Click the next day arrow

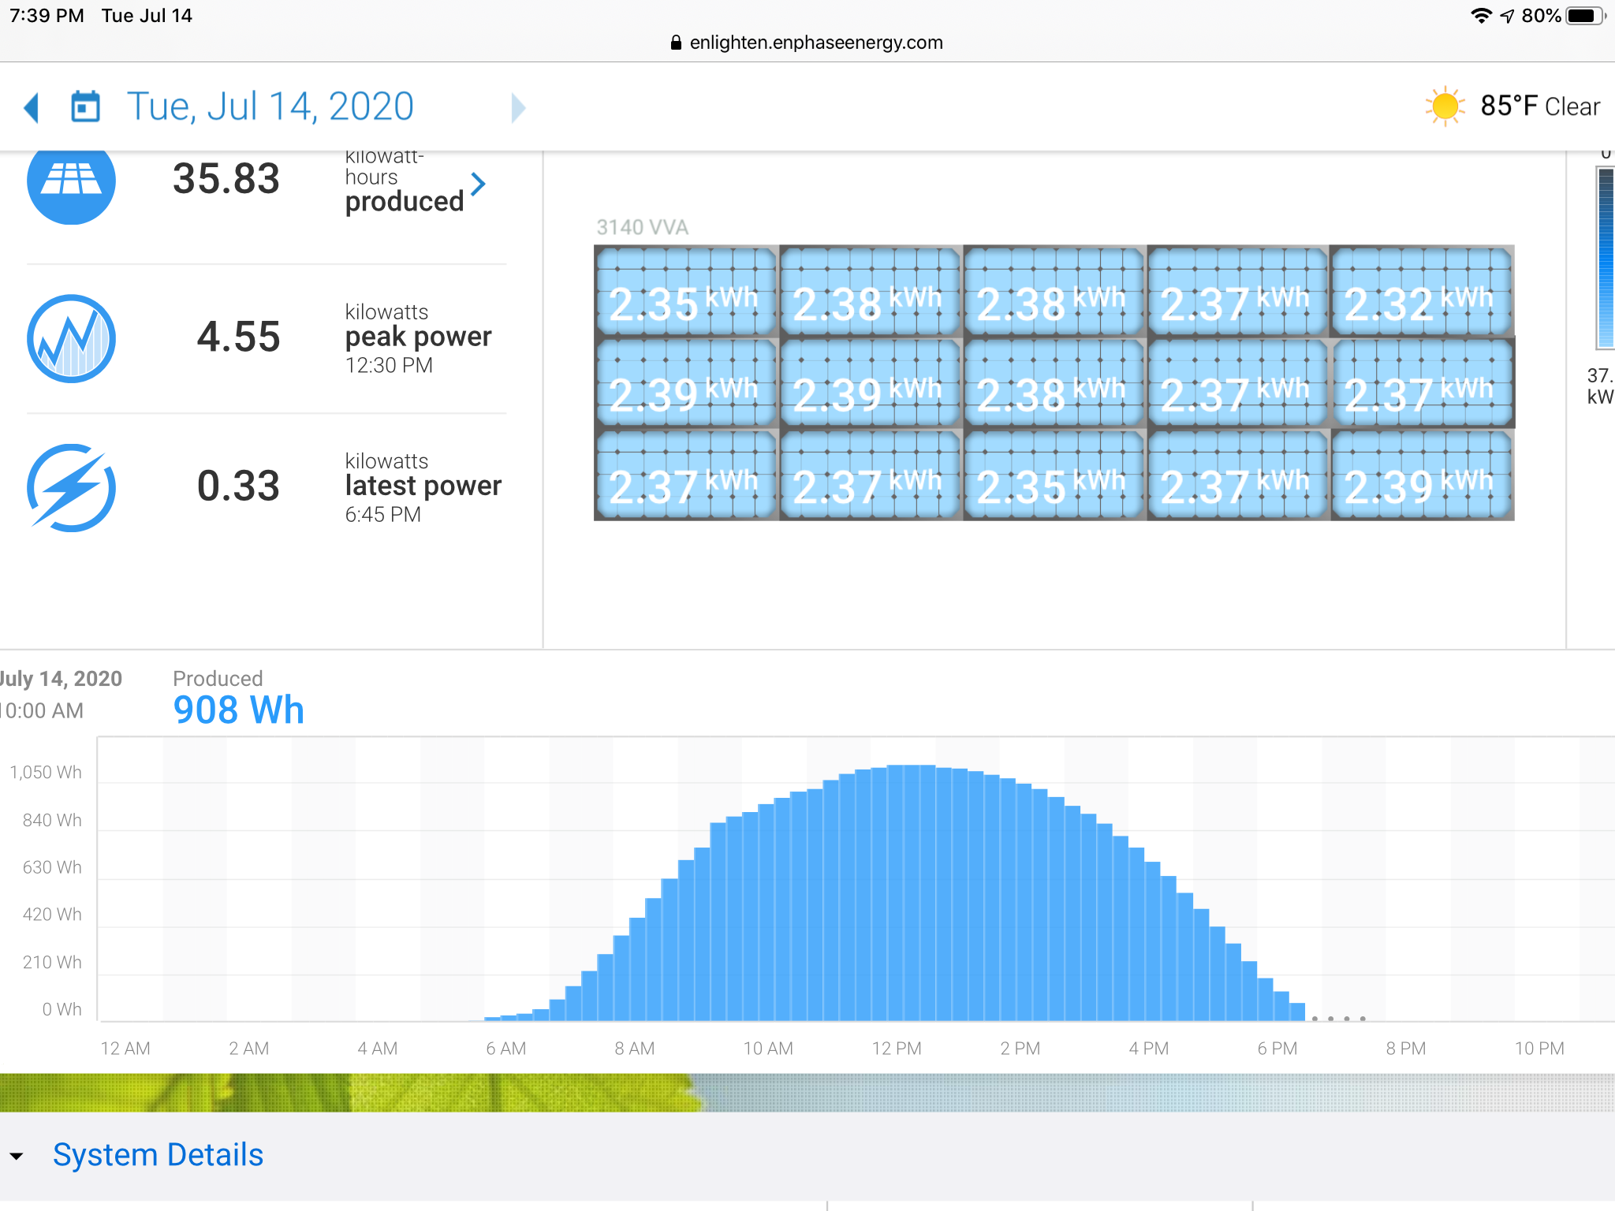pyautogui.click(x=517, y=107)
